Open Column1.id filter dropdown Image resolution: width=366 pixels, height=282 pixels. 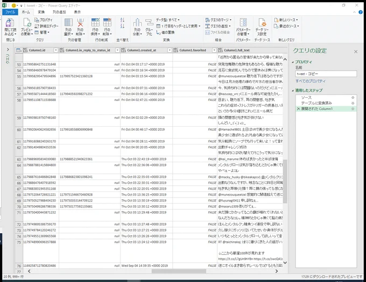tap(55, 50)
